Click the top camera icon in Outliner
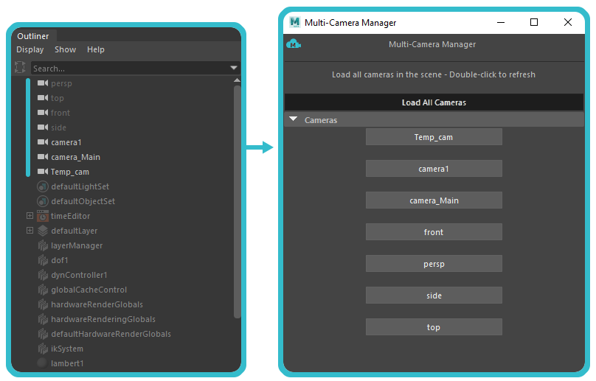 tap(43, 98)
